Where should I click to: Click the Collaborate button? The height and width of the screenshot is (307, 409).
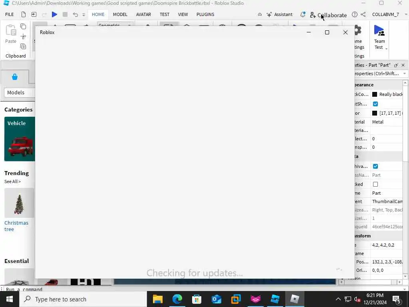click(x=328, y=15)
